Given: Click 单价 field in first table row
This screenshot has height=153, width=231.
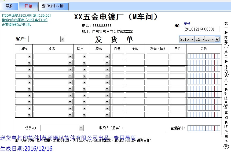Looking at the screenshot, I should click(178, 56).
